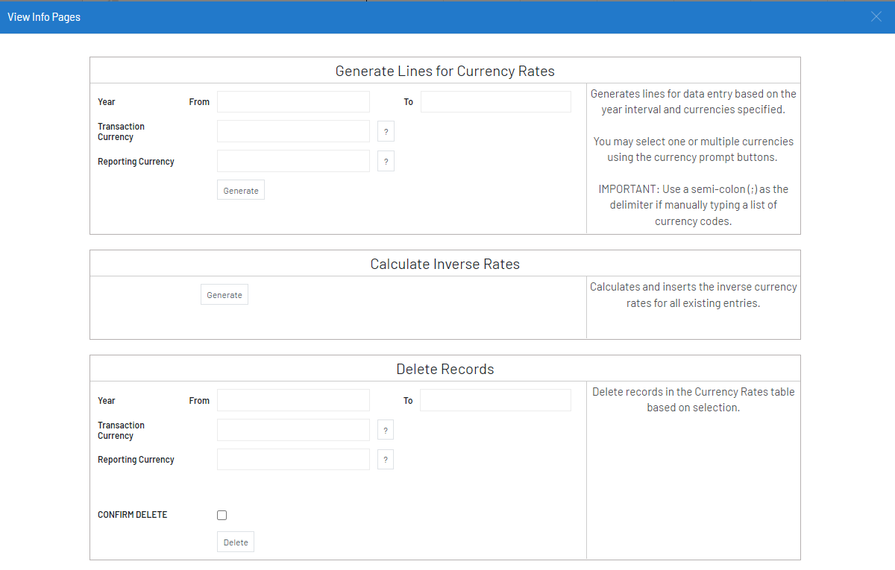Click the Transaction Currency prompt button in Generate Lines
895x570 pixels.
click(x=386, y=132)
